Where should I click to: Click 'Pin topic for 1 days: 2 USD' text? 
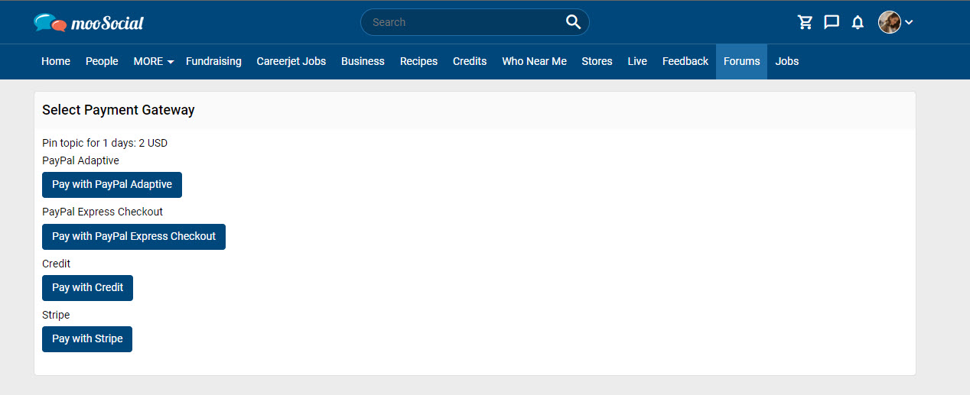pos(105,143)
